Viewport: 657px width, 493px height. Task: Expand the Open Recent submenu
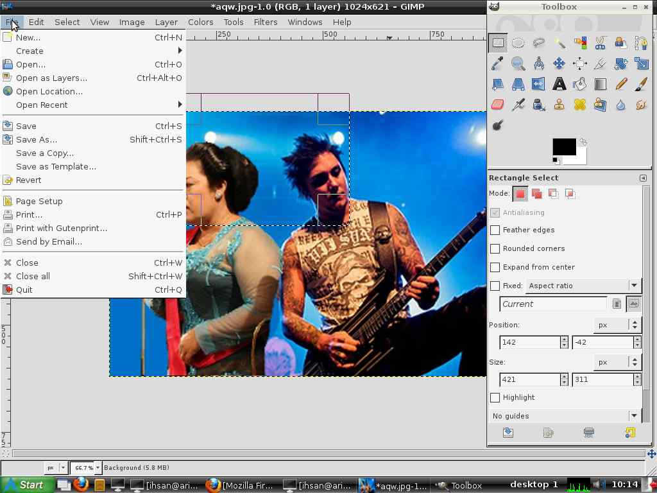click(42, 105)
